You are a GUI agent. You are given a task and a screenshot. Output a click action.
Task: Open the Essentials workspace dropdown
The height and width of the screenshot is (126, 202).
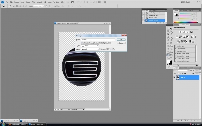pyautogui.click(x=187, y=2)
